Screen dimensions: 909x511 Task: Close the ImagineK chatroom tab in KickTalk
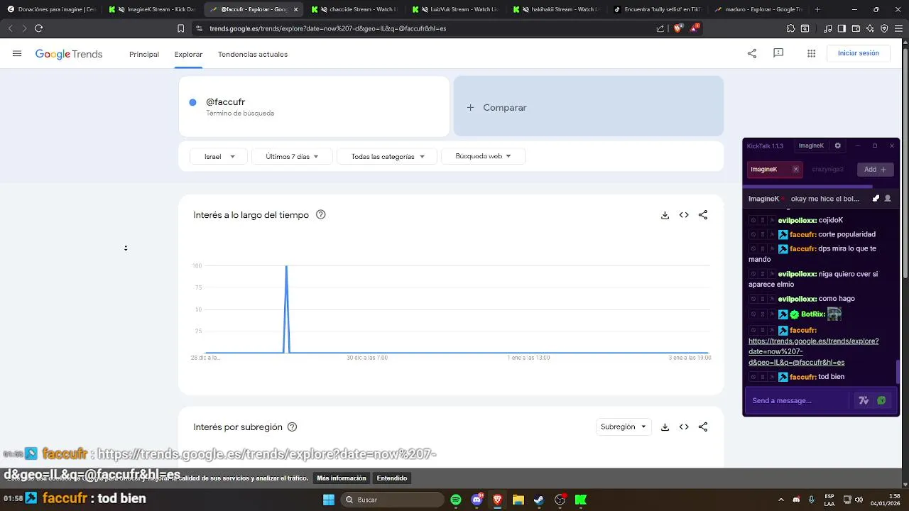coord(795,169)
